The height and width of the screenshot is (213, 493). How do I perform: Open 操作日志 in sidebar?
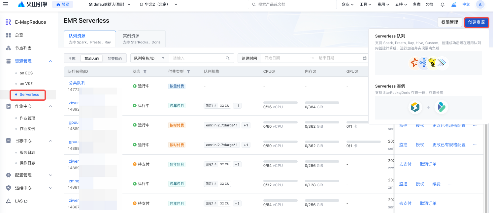coord(27,163)
